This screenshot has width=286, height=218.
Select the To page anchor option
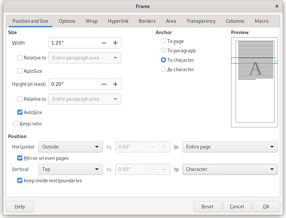pos(163,41)
